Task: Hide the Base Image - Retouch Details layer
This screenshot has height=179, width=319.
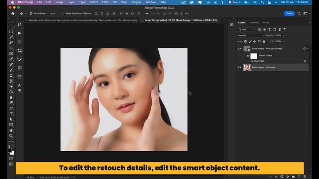Action: tap(239, 49)
